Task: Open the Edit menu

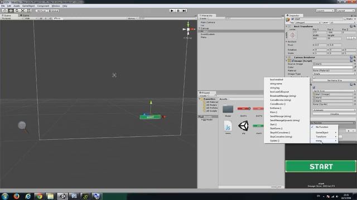Action: [9, 6]
